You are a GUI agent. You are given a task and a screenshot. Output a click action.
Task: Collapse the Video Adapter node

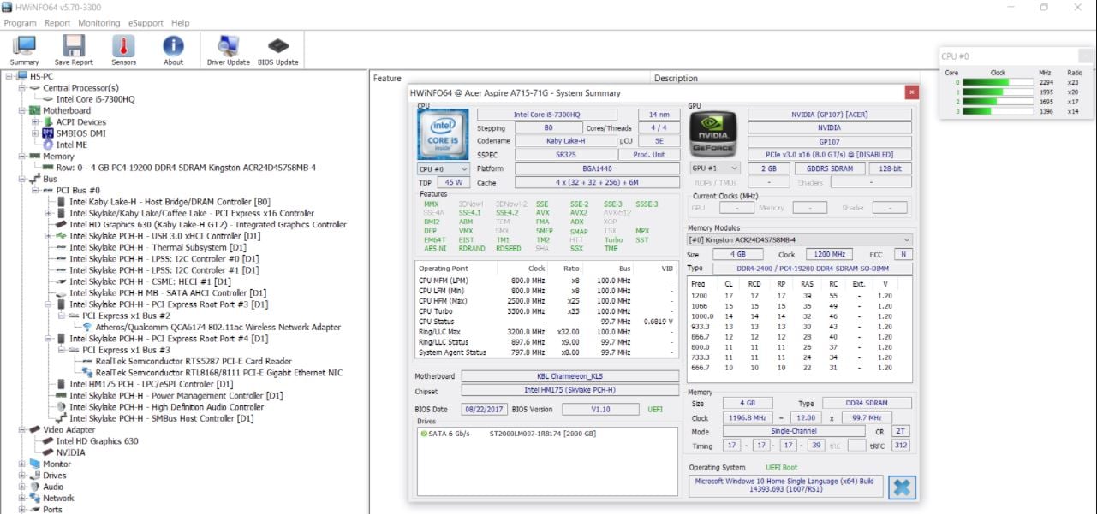point(22,429)
